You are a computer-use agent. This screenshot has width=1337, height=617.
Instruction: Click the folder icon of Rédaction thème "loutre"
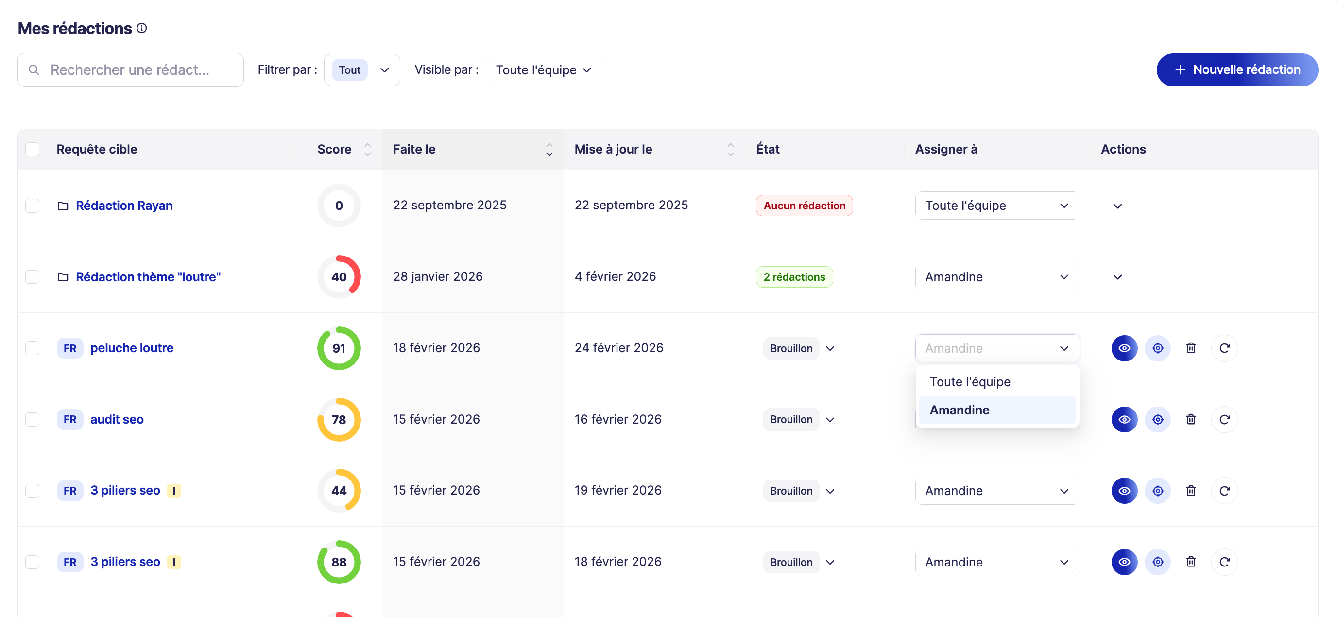63,277
